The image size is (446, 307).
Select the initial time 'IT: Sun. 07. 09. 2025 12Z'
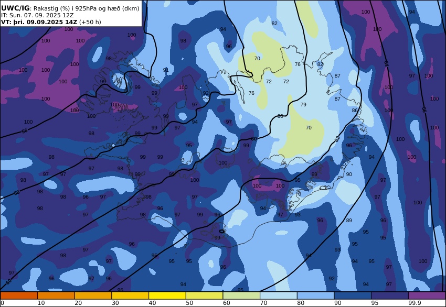[37, 15]
